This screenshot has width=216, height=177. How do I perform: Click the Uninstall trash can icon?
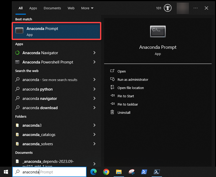click(x=112, y=112)
